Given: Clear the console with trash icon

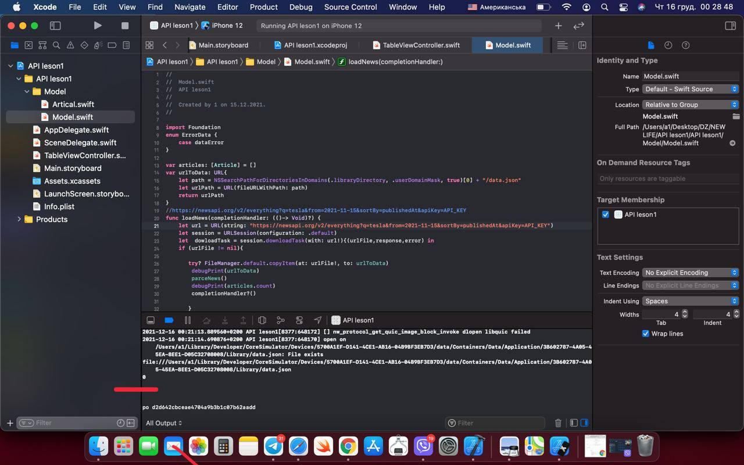Looking at the screenshot, I should click(558, 423).
